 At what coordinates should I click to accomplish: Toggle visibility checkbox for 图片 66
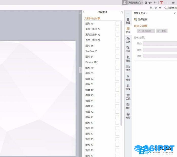click(x=117, y=46)
